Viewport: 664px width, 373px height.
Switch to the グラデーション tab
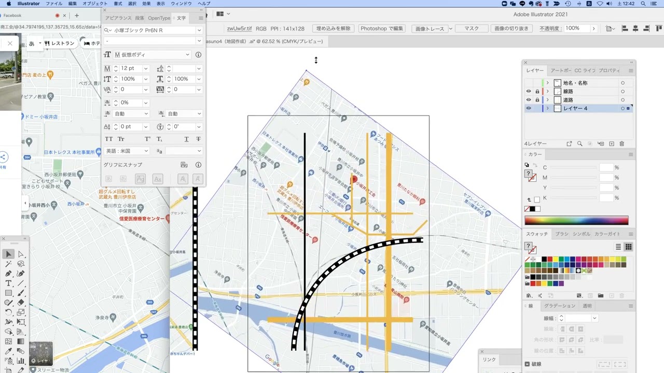click(x=559, y=306)
